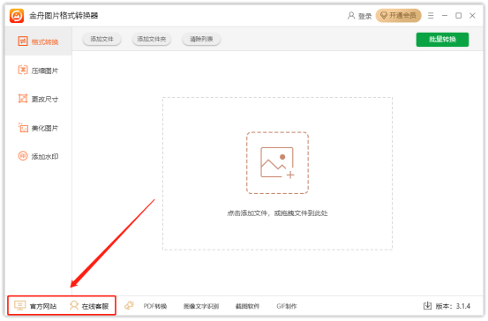
Task: Close the converter window
Action: tap(472, 16)
